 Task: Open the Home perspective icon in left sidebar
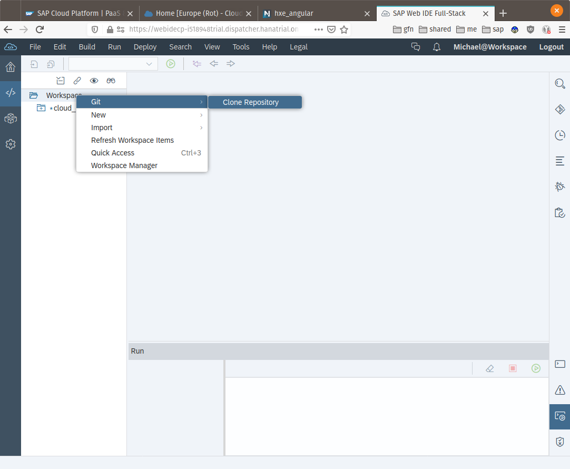pos(11,67)
